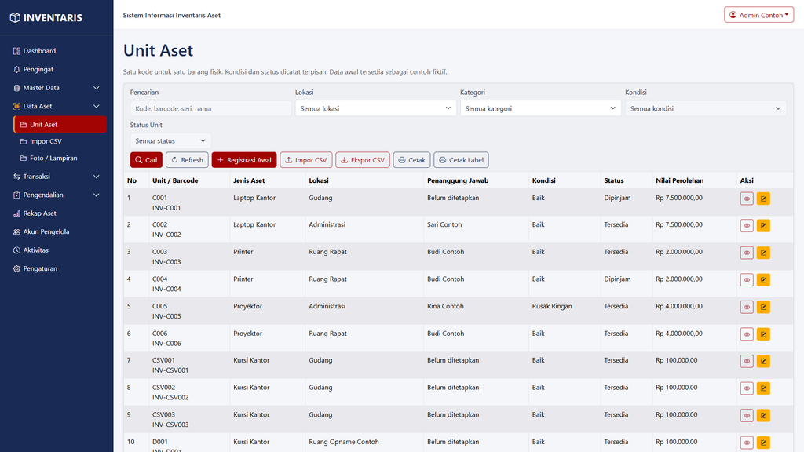
Task: Click the Cari search button
Action: coord(146,160)
